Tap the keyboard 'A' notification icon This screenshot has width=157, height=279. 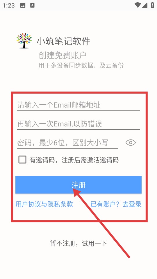(32, 6)
